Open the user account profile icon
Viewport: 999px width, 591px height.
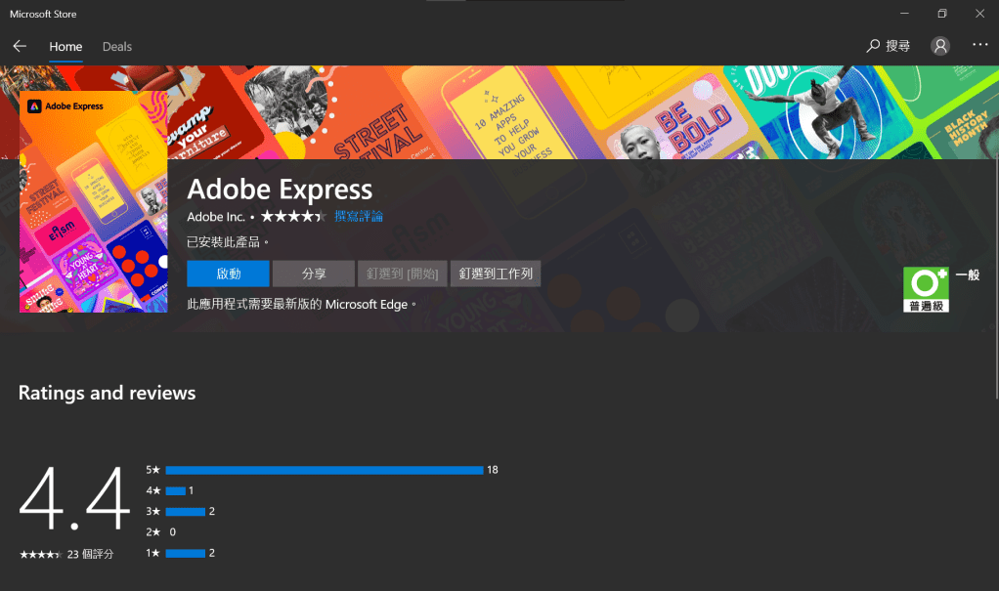tap(940, 46)
